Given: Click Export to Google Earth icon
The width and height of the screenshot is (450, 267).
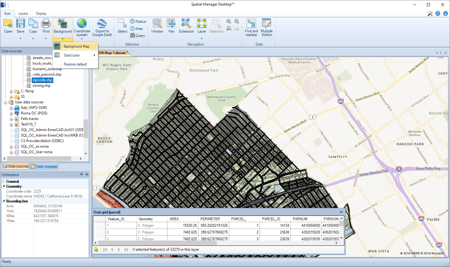Looking at the screenshot, I should pos(102,23).
